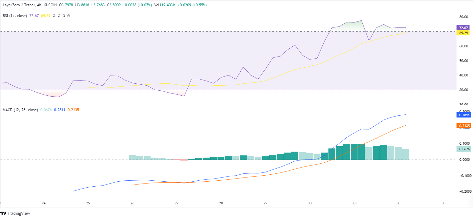Click date 29 on the time axis
This screenshot has height=217, width=473.
[265, 203]
